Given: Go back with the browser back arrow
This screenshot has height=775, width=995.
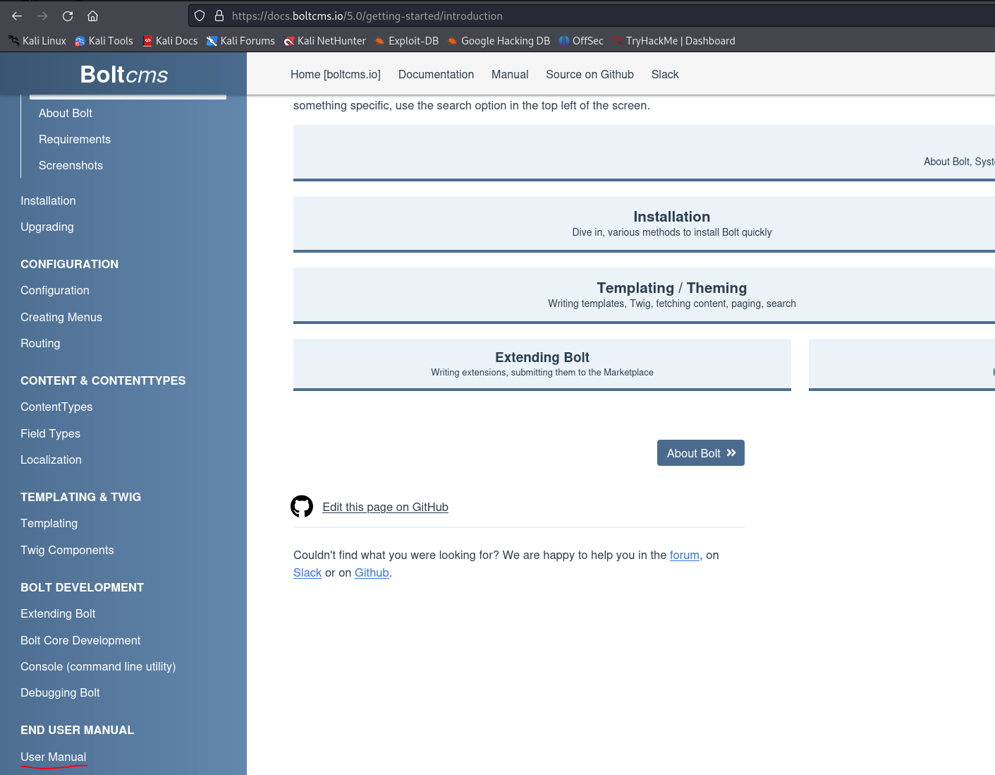Looking at the screenshot, I should coord(17,16).
